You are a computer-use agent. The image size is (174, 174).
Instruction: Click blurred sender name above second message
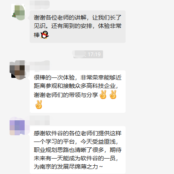pyautogui.click(x=38, y=65)
